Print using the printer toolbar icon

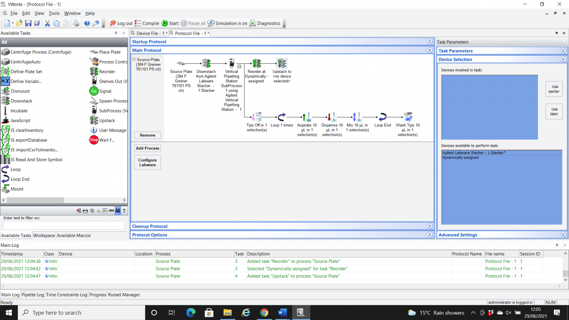pyautogui.click(x=76, y=24)
